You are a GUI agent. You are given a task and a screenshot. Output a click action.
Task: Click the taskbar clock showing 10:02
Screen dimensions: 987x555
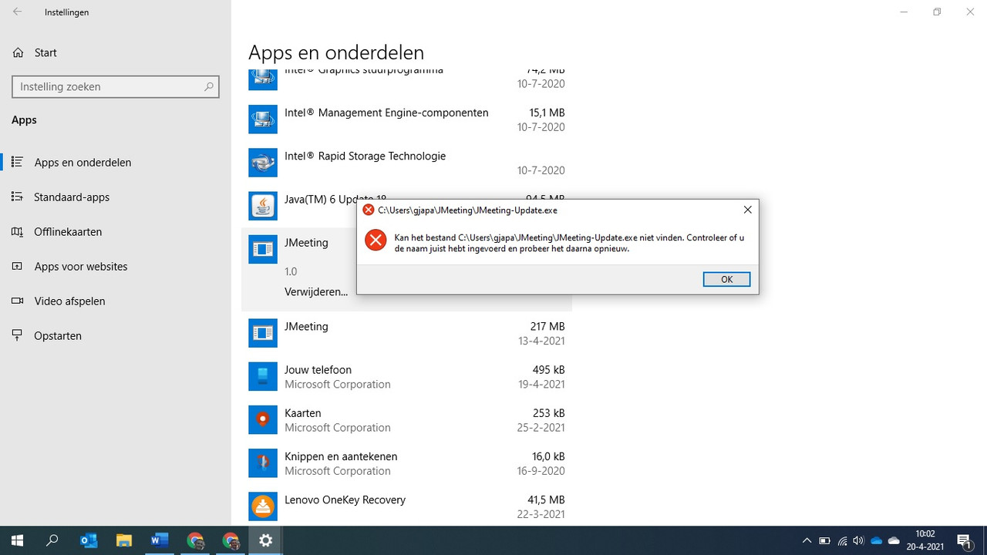(x=925, y=540)
